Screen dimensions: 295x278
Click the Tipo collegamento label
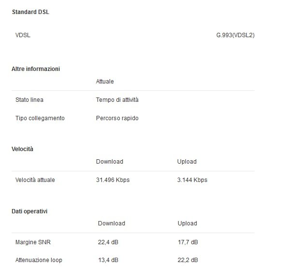40,118
